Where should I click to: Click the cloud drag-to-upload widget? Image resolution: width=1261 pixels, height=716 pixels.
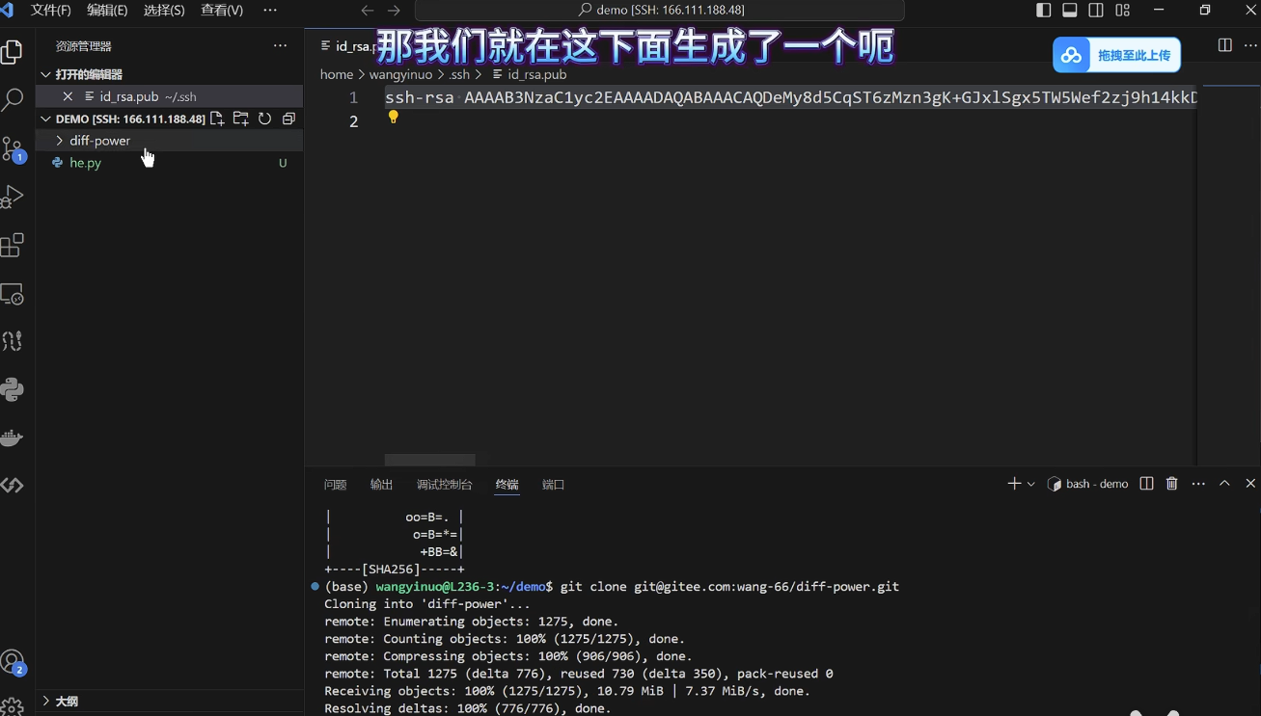click(x=1117, y=55)
